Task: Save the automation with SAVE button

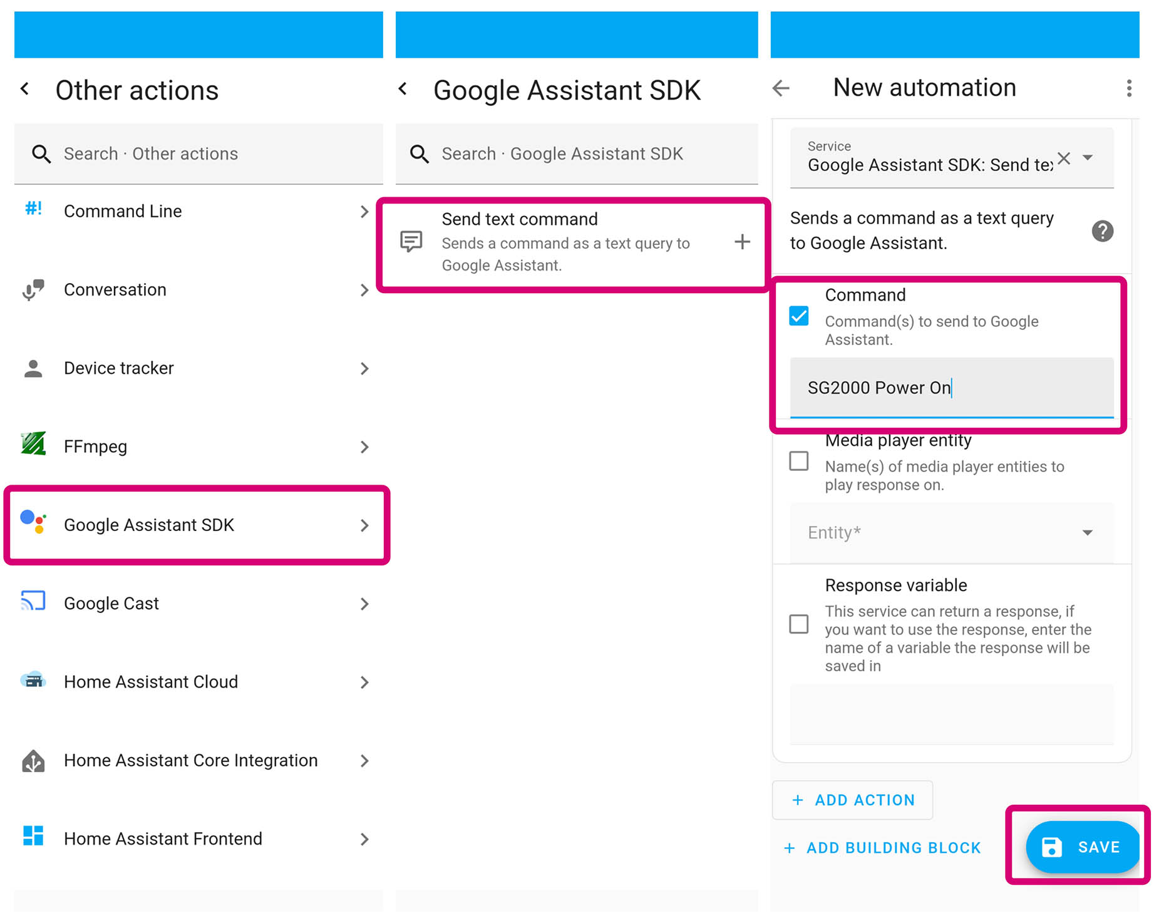Action: pyautogui.click(x=1082, y=847)
